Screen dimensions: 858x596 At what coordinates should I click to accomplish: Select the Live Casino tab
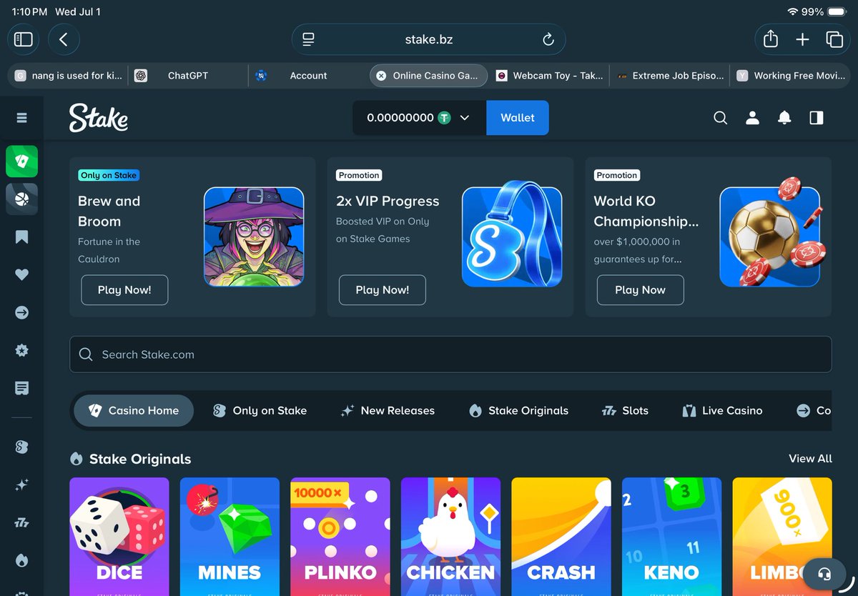(x=722, y=410)
